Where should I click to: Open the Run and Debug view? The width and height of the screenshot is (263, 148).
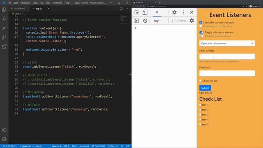[4, 37]
